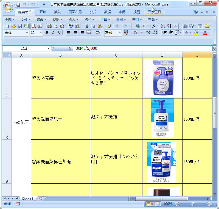Apply red font color A
219x209 pixels.
205,33
